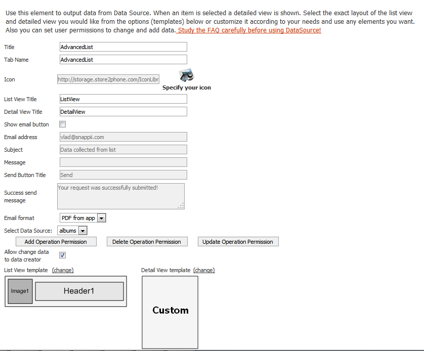Click the Detail View Title input
This screenshot has height=351, width=424.
click(123, 112)
